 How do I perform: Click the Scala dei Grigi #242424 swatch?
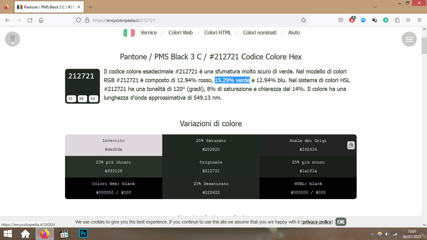308,145
